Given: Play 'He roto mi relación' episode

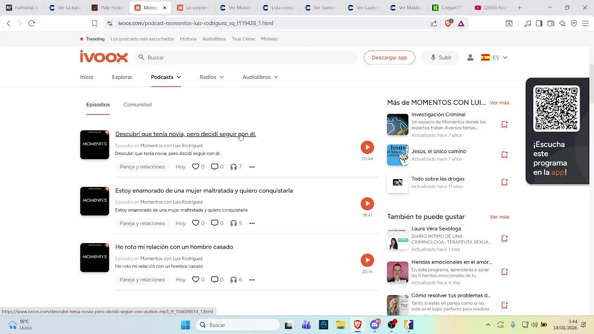Looking at the screenshot, I should 367,260.
